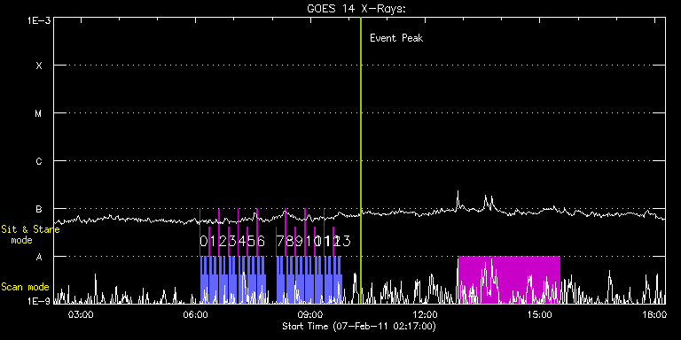The image size is (681, 340).
Task: Click the large magenta Scan mode block
Action: pos(509,280)
